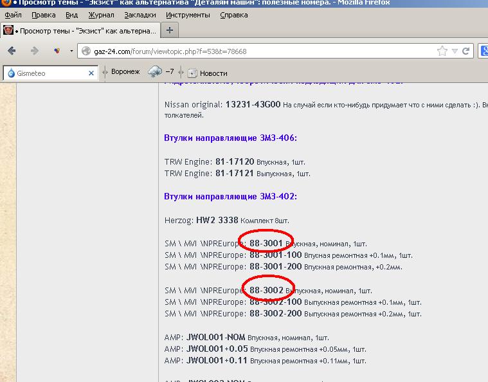
Task: Click AMP part number JWOL001+0.05
Action: (x=217, y=349)
